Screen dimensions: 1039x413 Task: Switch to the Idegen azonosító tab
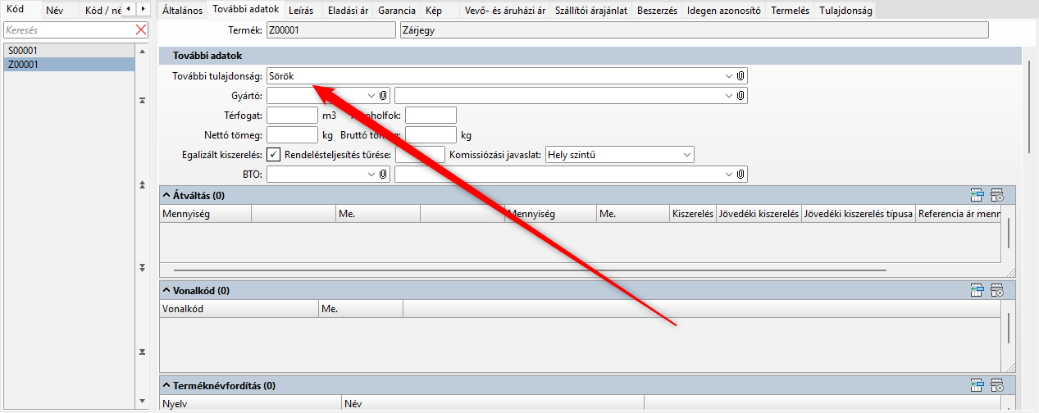[x=726, y=11]
